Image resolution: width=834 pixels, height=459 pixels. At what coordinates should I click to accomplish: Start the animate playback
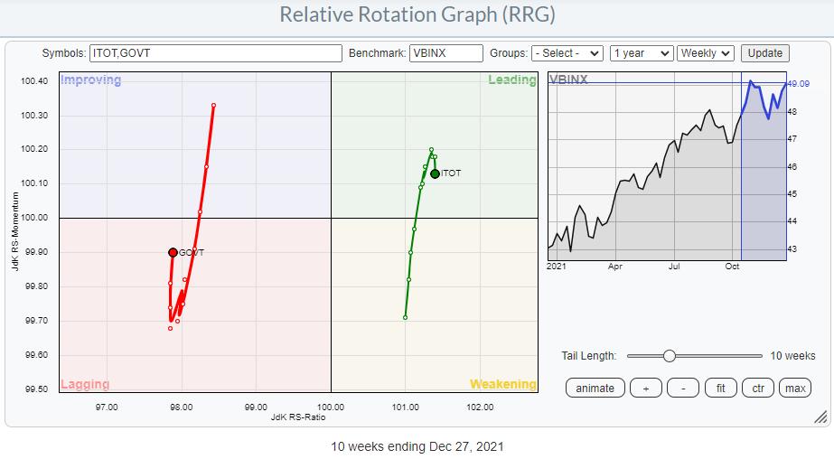[595, 388]
